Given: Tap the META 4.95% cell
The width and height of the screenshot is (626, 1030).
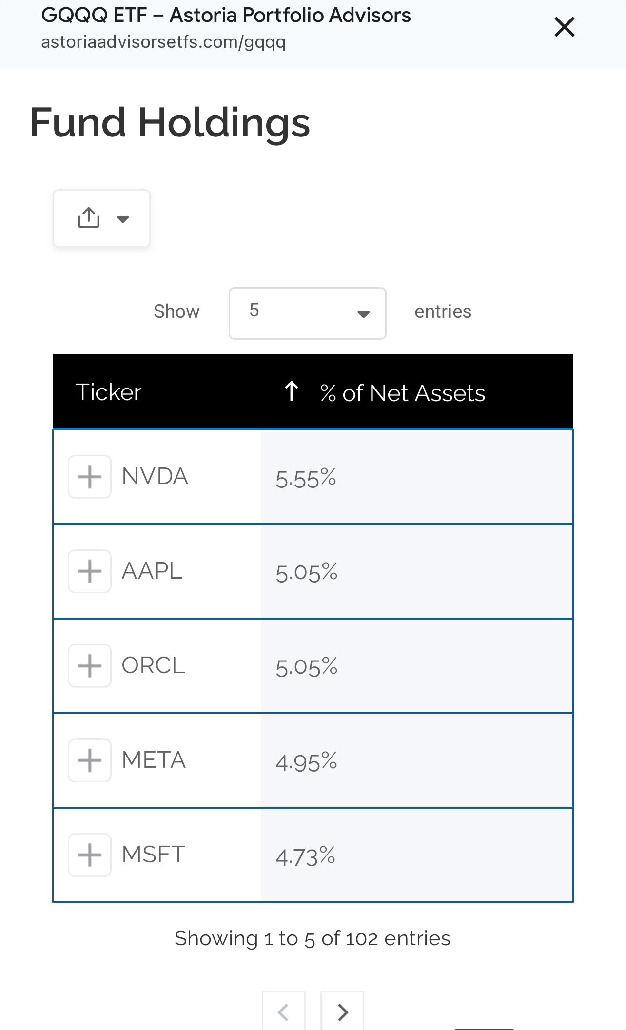Looking at the screenshot, I should [x=417, y=761].
